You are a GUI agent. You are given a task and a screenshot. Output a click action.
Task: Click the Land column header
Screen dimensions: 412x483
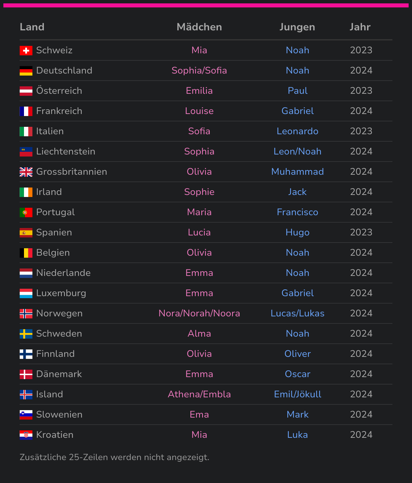[32, 27]
